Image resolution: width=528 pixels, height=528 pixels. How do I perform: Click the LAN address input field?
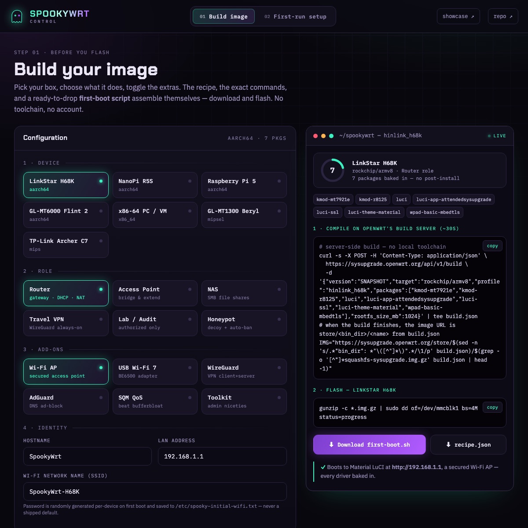click(x=222, y=456)
